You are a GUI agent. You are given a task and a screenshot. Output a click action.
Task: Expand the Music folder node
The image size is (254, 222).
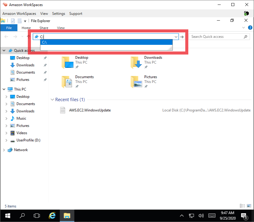click(x=6, y=118)
